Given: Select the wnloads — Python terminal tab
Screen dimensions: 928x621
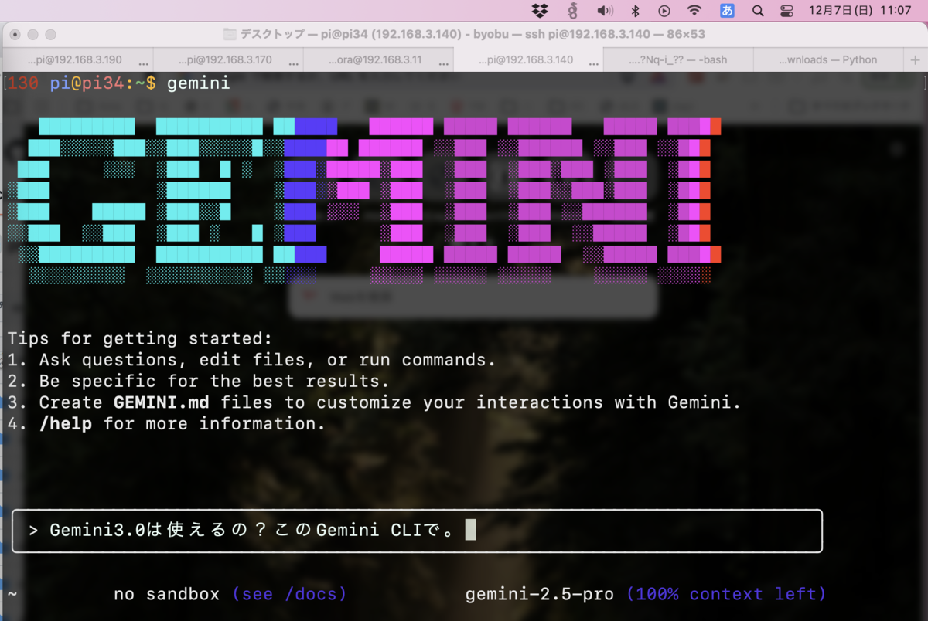Looking at the screenshot, I should 827,59.
